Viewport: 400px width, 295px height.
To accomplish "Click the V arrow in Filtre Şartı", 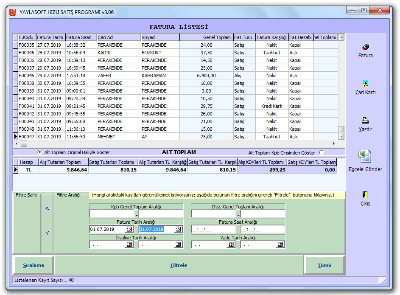I will [x=47, y=233].
